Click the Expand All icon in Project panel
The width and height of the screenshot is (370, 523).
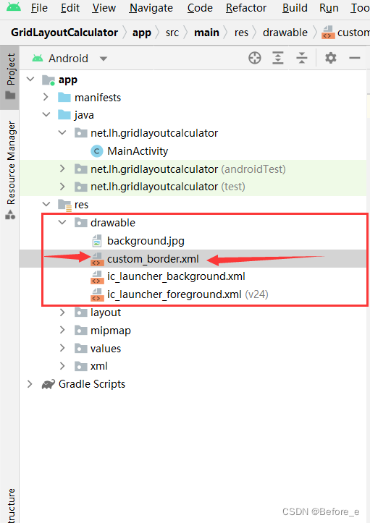click(x=278, y=58)
